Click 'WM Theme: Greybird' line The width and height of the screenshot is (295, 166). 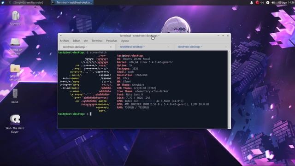131,85
